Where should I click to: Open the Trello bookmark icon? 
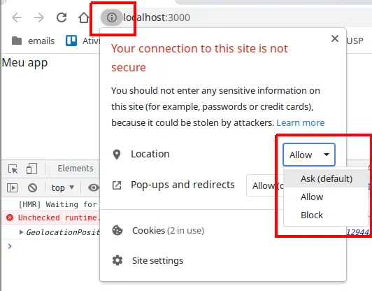click(71, 41)
